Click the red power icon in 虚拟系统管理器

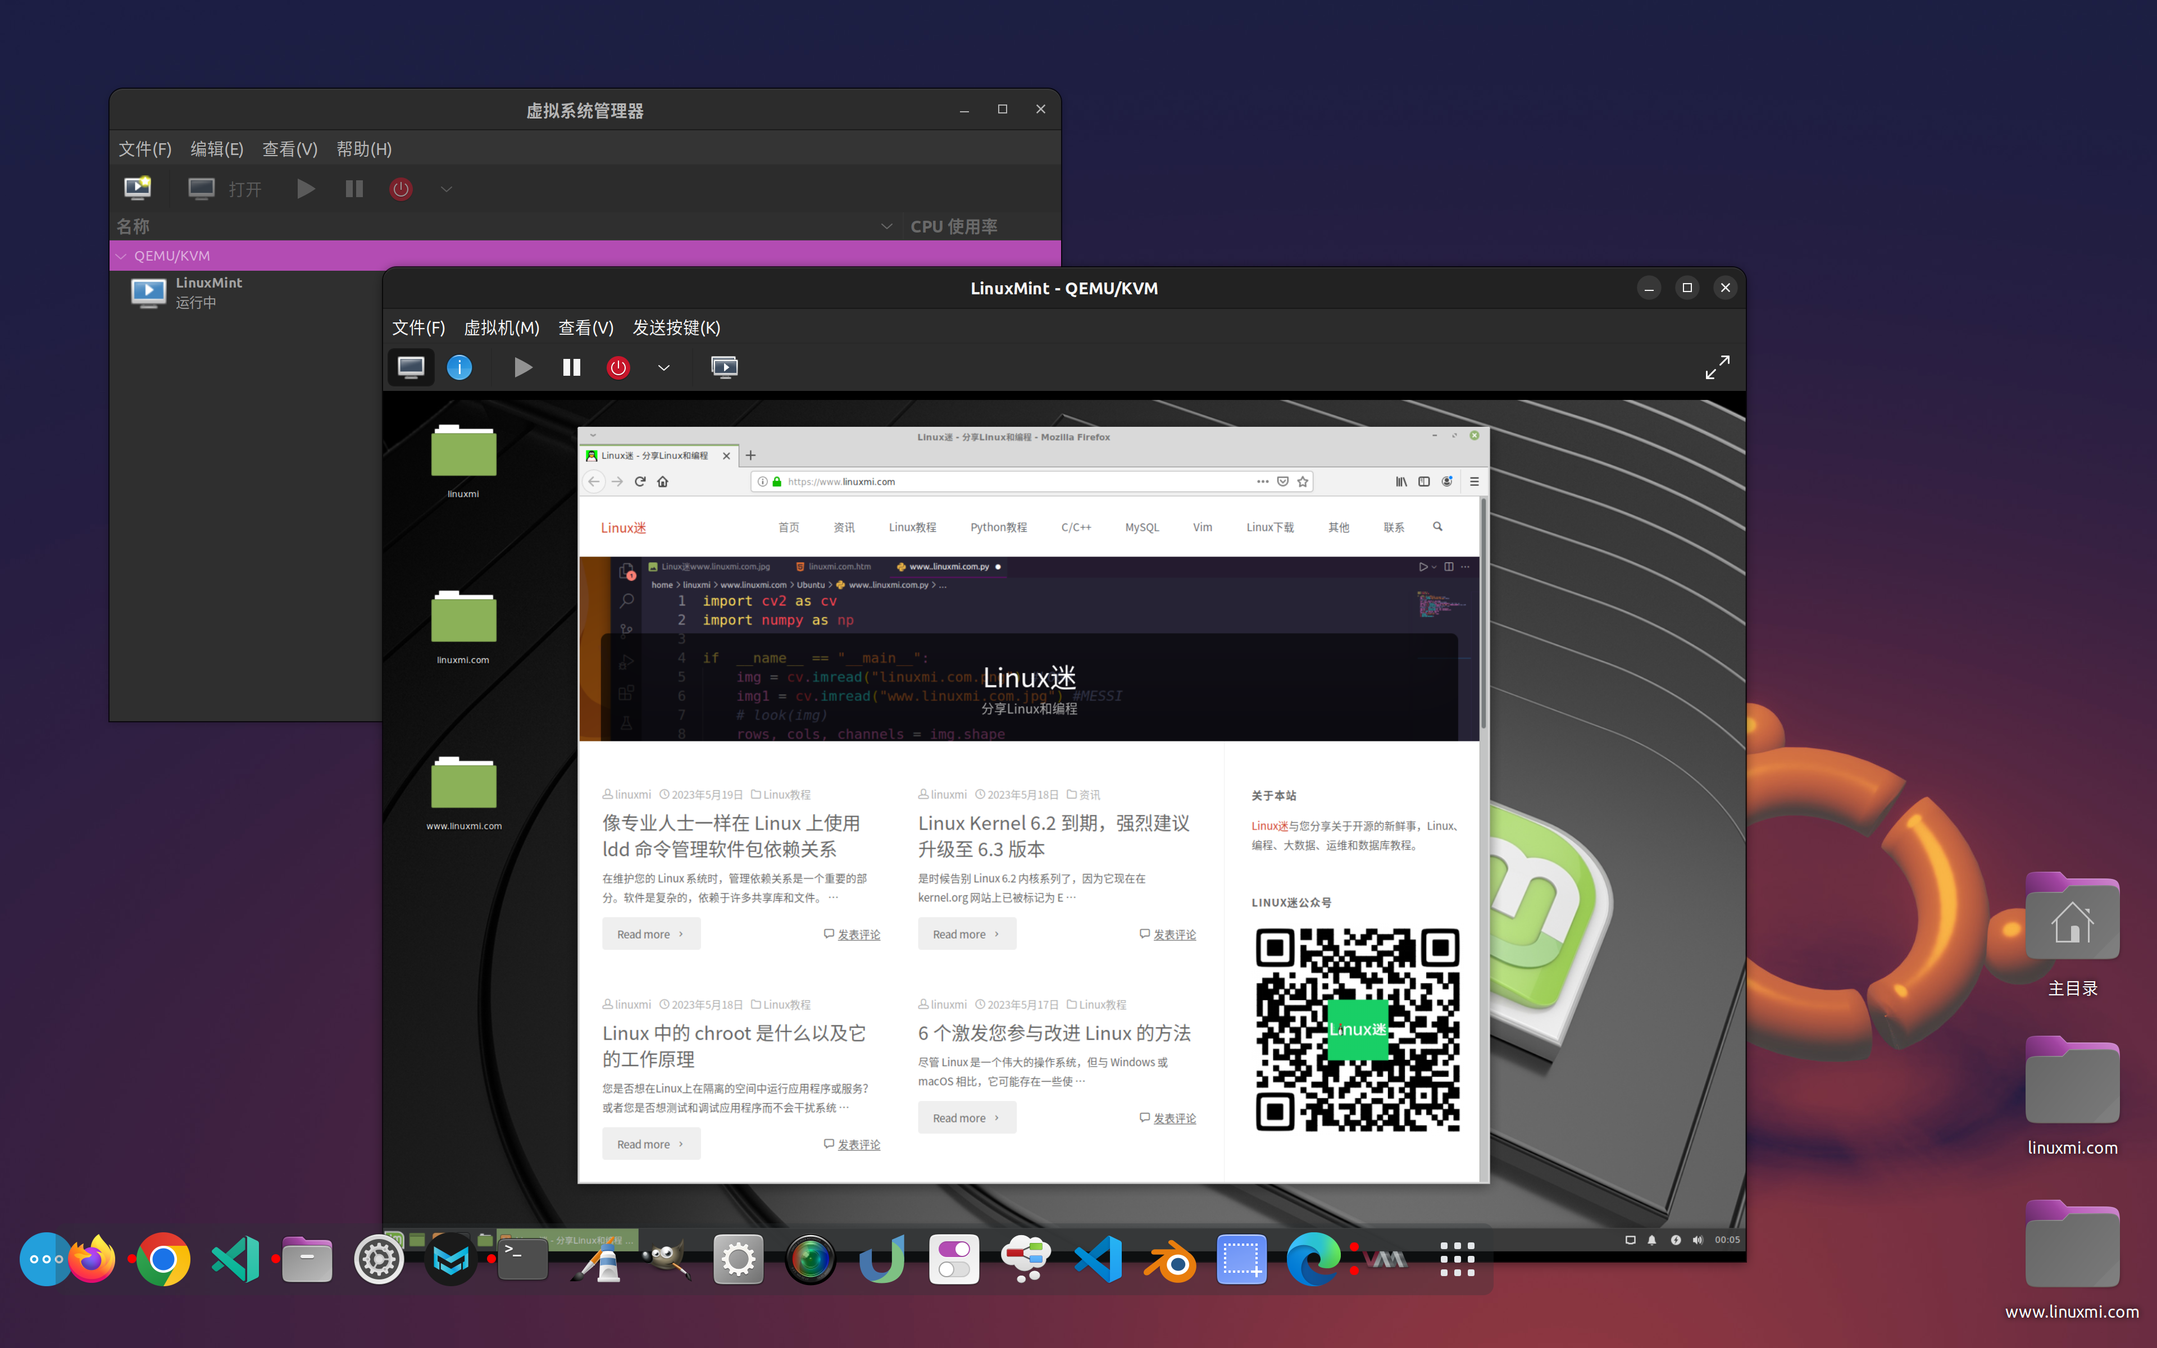pos(401,189)
